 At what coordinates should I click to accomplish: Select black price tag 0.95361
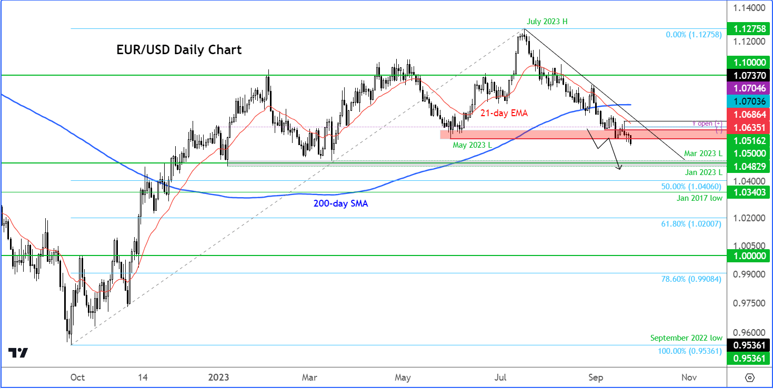pos(748,345)
